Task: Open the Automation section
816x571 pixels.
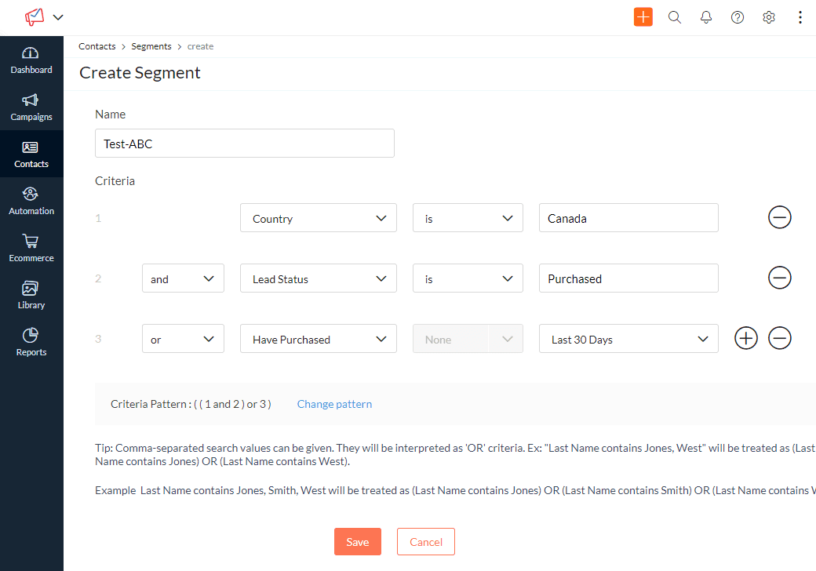Action: (x=31, y=200)
